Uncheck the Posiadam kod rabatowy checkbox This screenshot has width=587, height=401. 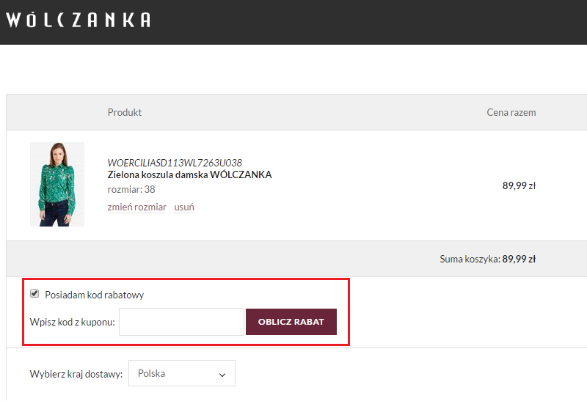point(34,294)
